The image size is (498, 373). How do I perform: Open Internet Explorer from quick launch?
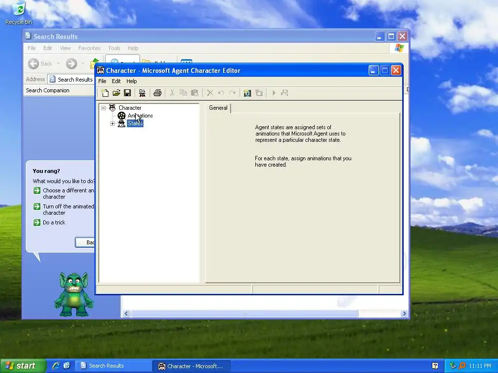56,366
